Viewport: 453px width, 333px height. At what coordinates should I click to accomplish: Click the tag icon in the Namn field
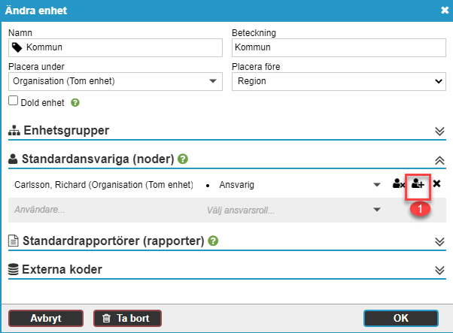click(x=17, y=47)
